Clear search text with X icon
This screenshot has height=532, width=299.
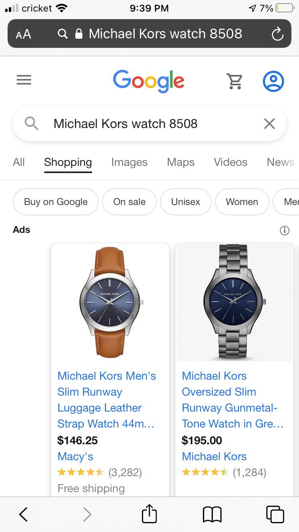(269, 124)
